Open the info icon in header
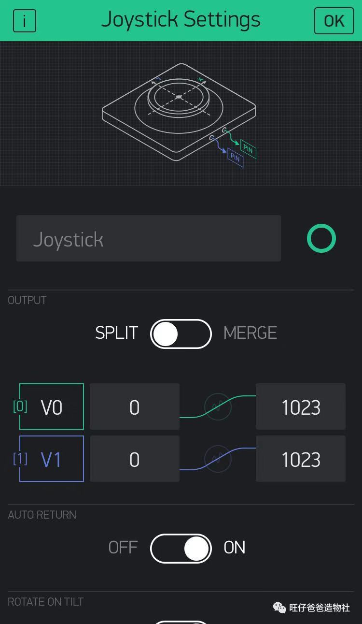Image resolution: width=362 pixels, height=624 pixels. (x=25, y=21)
